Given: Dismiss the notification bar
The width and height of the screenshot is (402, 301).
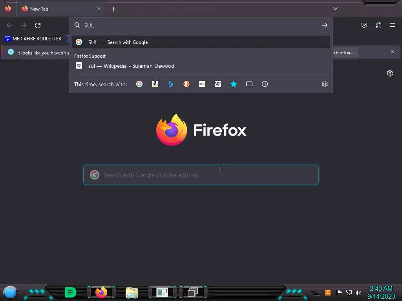Looking at the screenshot, I should pyautogui.click(x=393, y=52).
